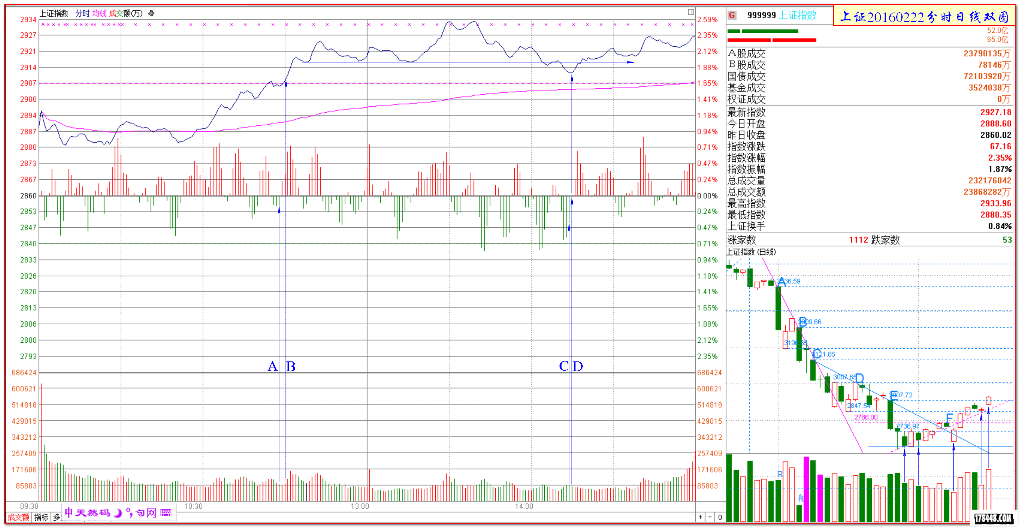1020x528 pixels.
Task: Click the panel layout toggle icon above the intraday chart
Action: click(x=691, y=12)
